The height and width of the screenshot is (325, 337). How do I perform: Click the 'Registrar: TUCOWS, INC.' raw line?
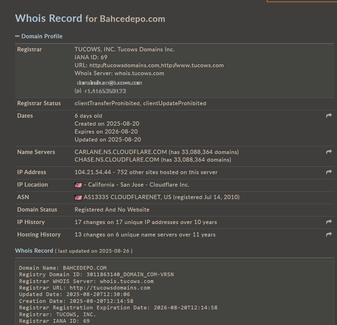pos(58,315)
